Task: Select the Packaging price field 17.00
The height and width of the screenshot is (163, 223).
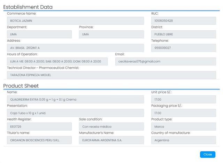Action: [184, 113]
